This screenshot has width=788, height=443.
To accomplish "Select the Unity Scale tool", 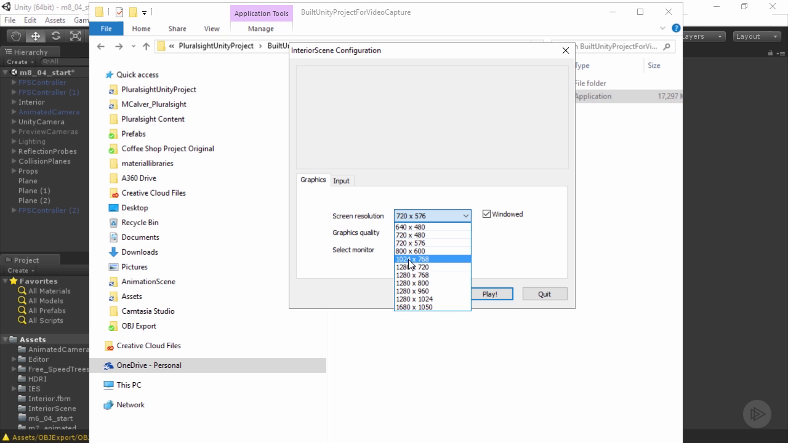I will (76, 36).
